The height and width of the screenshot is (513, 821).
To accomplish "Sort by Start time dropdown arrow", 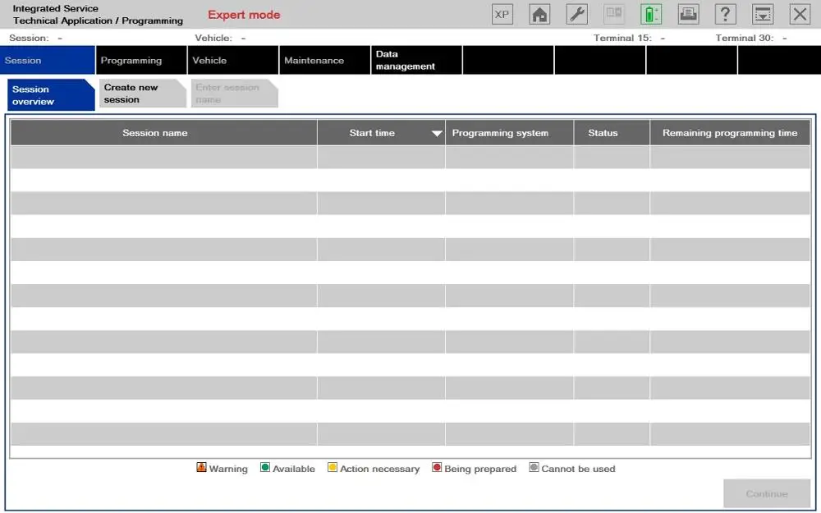I will click(437, 134).
